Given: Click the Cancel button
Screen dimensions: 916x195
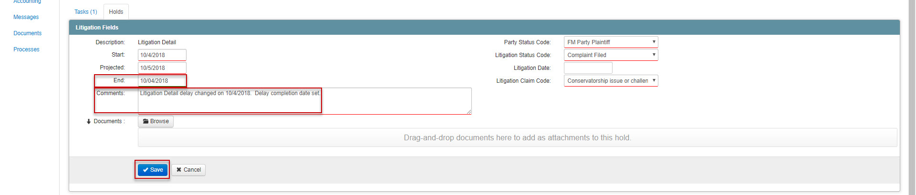Looking at the screenshot, I should [x=188, y=170].
